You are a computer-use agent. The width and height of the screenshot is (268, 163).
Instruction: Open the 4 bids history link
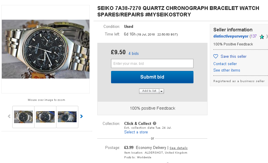[134, 54]
